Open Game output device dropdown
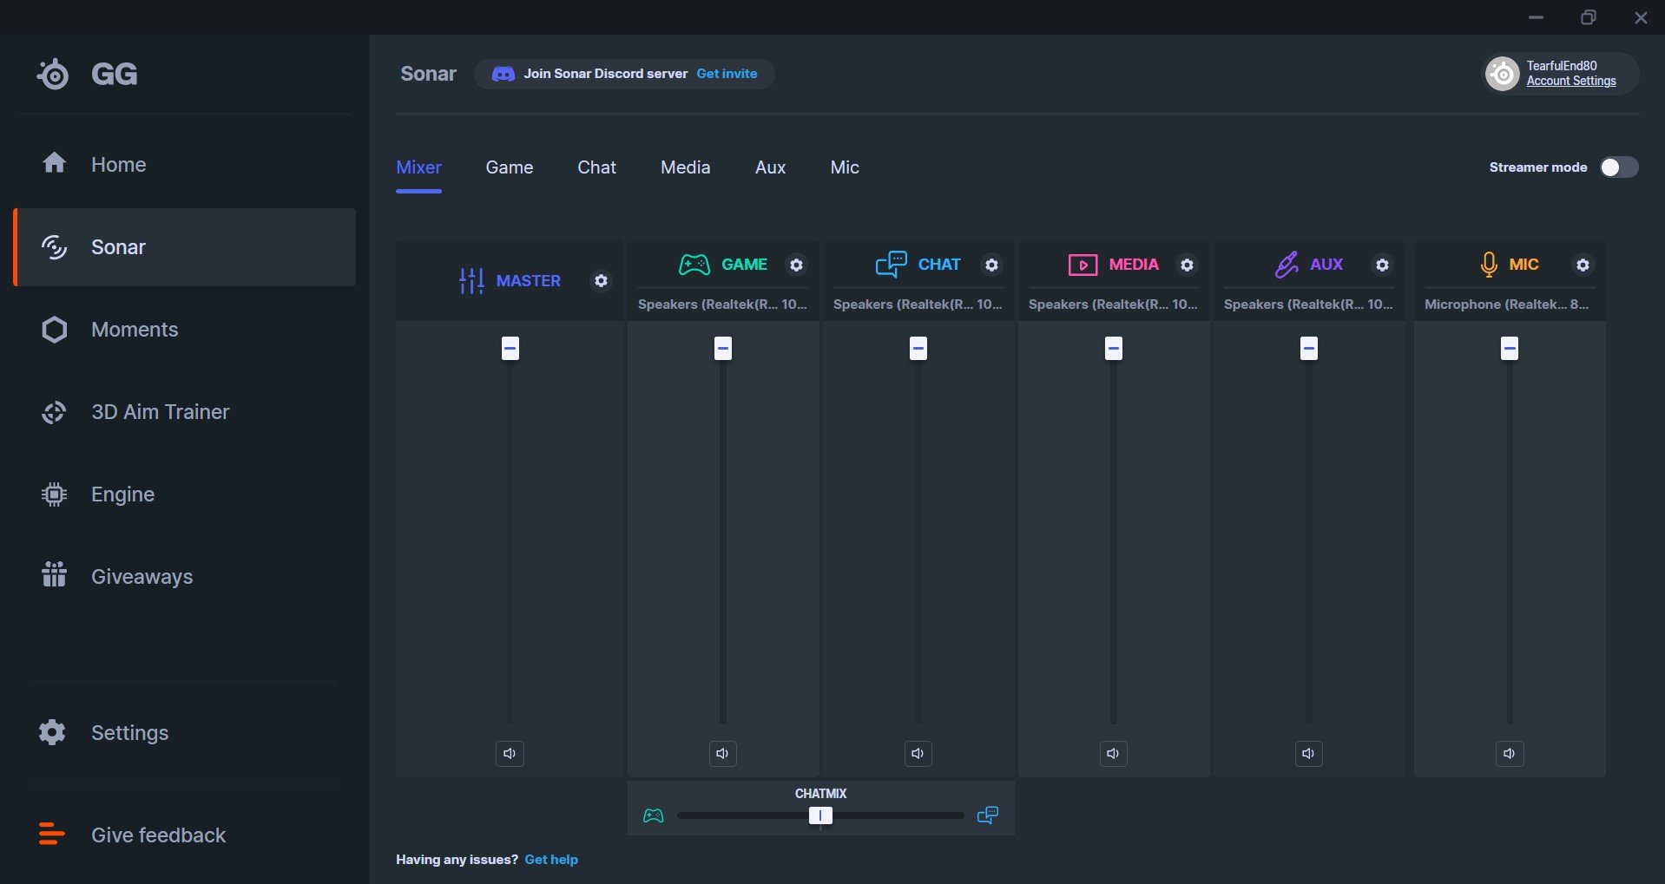1665x884 pixels. (x=722, y=304)
